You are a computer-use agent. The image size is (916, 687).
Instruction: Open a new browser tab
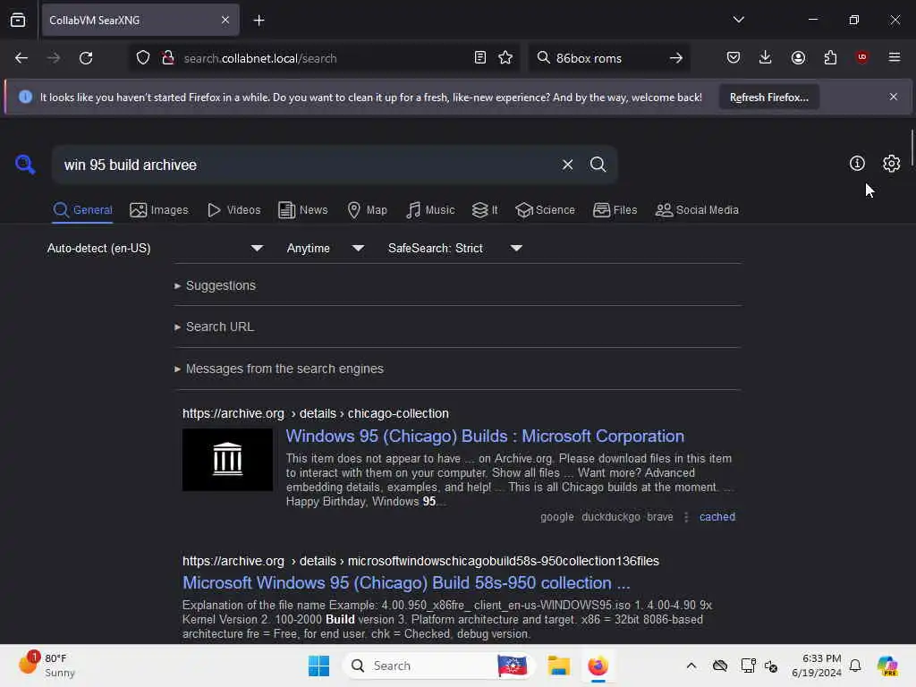(x=259, y=21)
